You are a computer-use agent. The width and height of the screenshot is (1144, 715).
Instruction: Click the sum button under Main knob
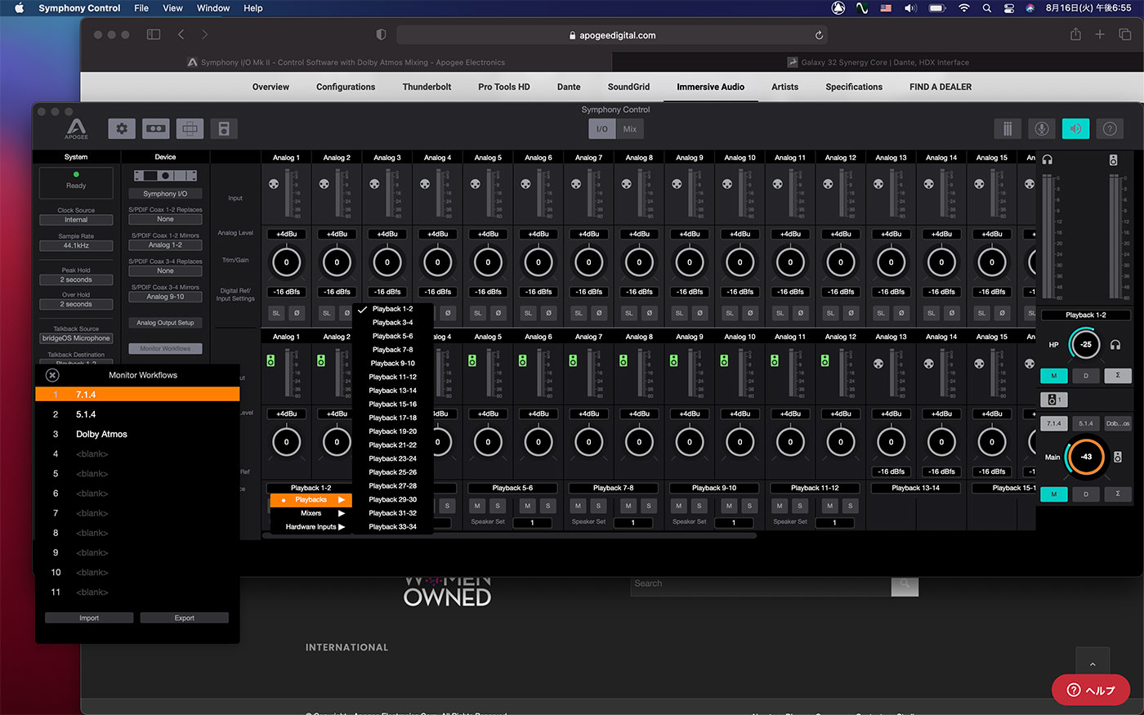[x=1117, y=494]
